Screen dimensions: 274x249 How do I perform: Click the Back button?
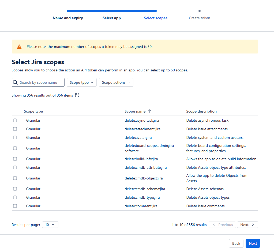236,243
